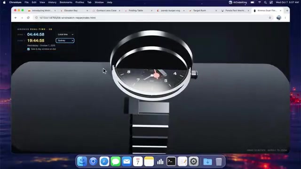Go forward to the next page
Viewport: 301px width, 169px height.
point(22,18)
